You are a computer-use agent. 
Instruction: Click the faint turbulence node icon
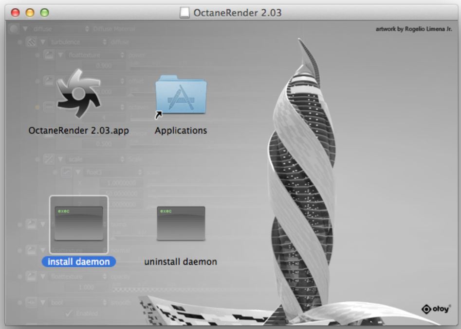tap(32, 43)
